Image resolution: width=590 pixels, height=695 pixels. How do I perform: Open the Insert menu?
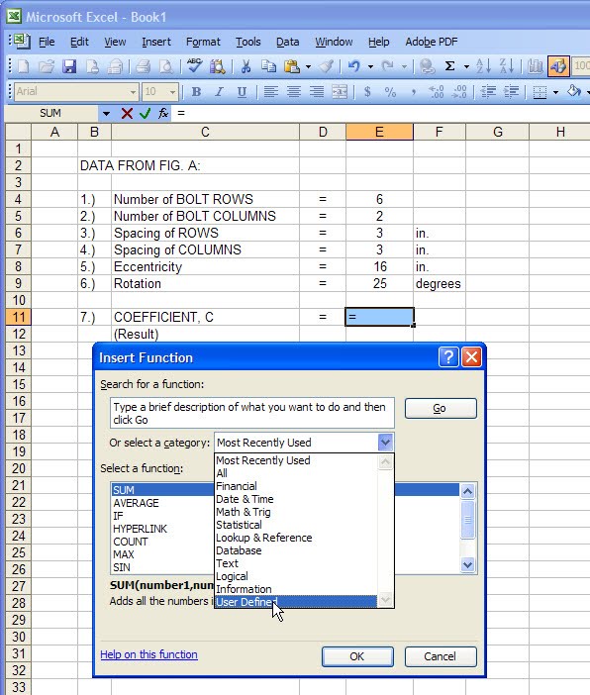click(x=156, y=42)
